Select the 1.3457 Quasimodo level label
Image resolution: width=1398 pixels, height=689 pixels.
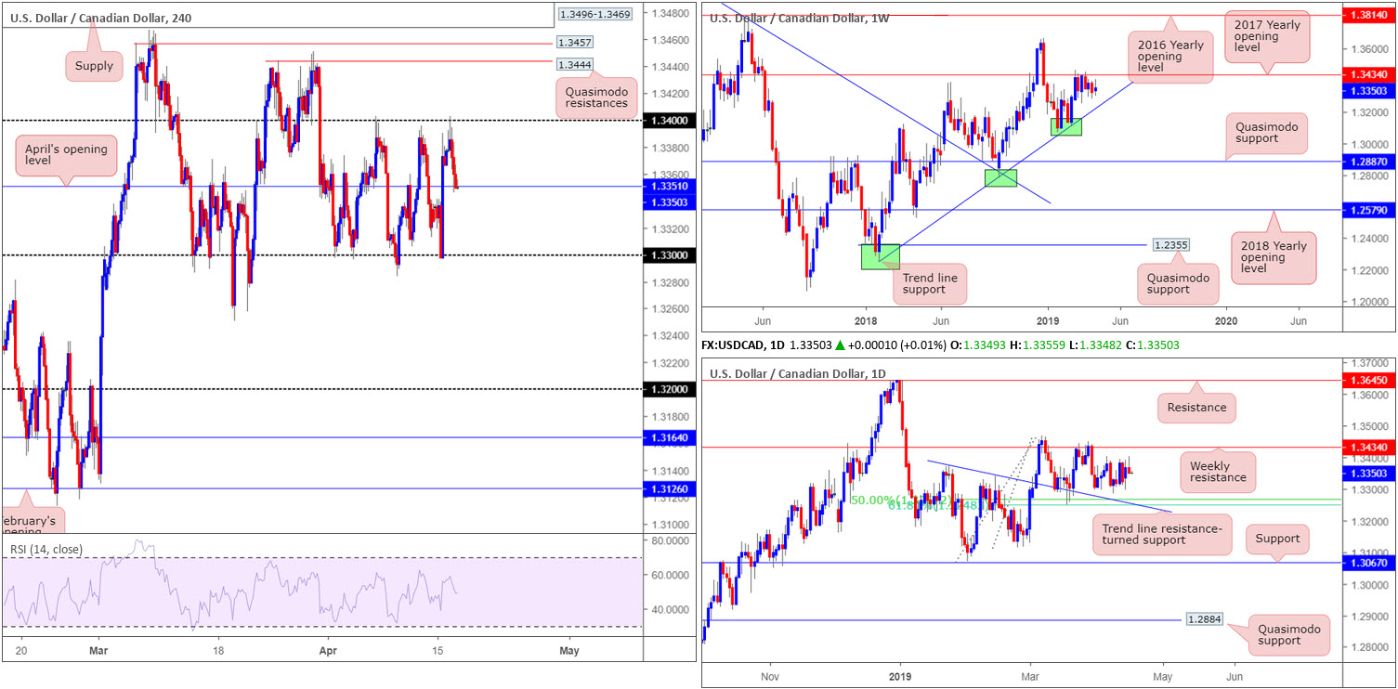tap(574, 43)
